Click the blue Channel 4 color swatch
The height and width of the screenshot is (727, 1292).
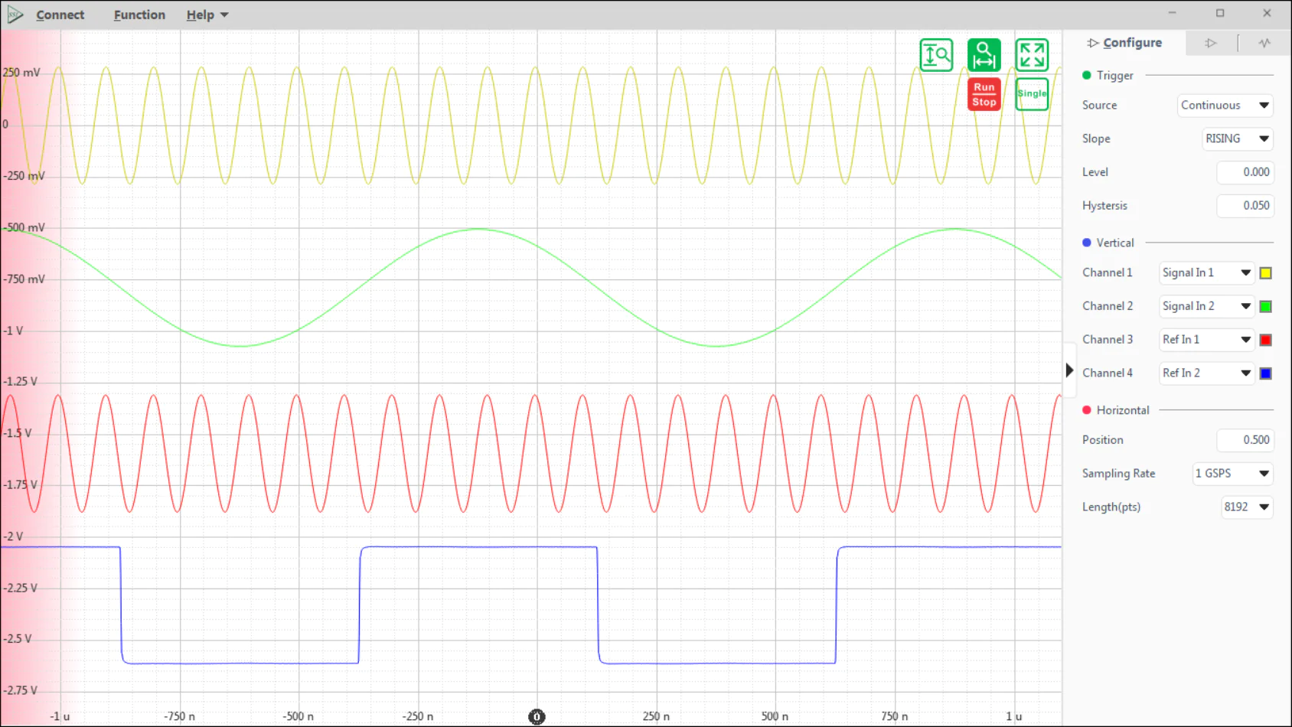point(1265,373)
